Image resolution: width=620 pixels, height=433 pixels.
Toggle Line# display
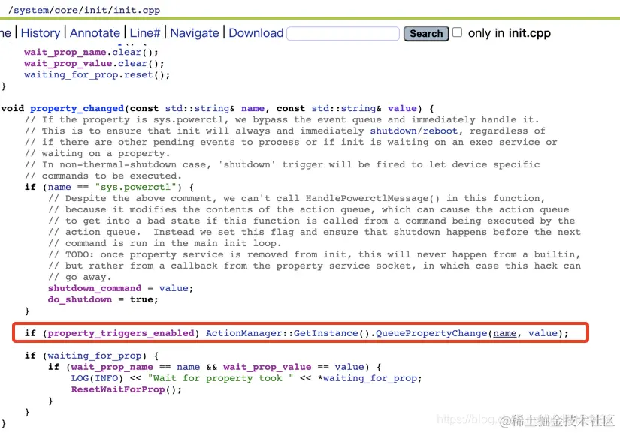click(x=145, y=33)
